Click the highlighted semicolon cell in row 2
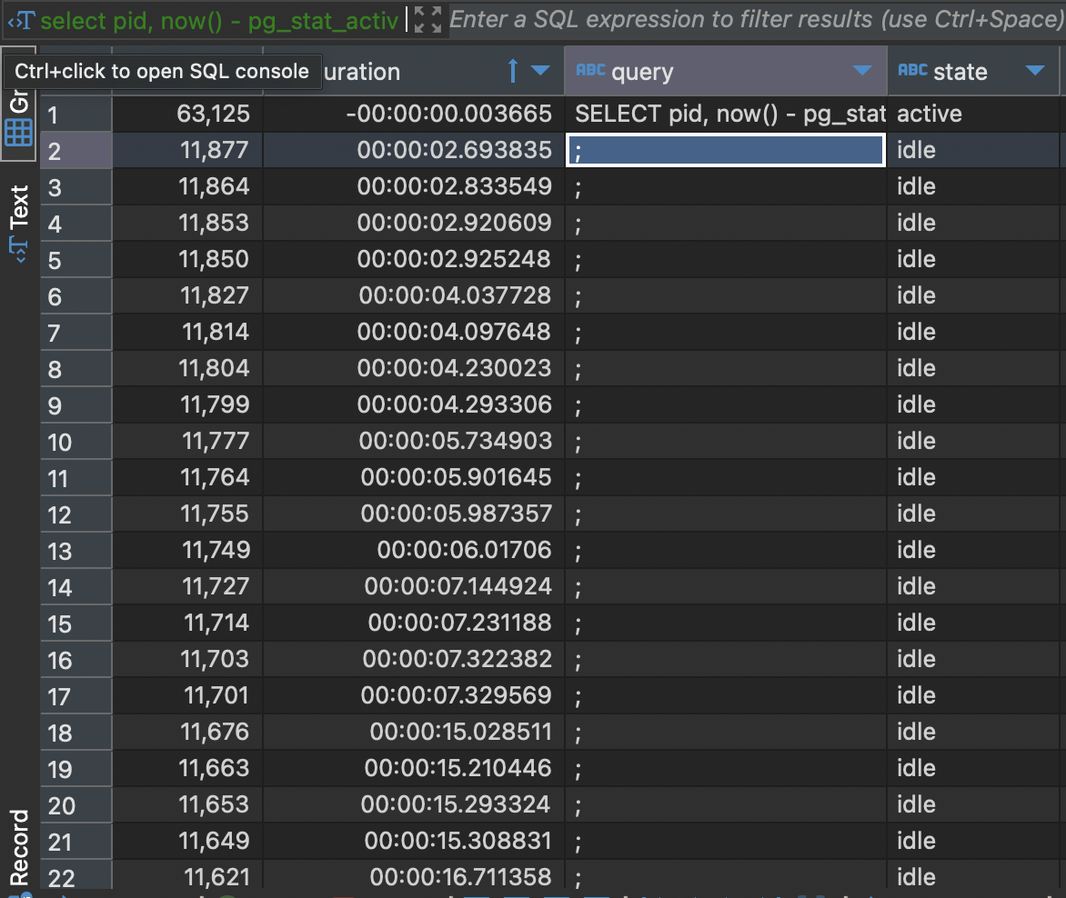 coord(725,150)
